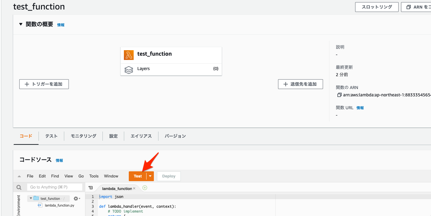This screenshot has width=431, height=216.
Task: Click the file tree icon left of editor tabs
Action: [90, 188]
